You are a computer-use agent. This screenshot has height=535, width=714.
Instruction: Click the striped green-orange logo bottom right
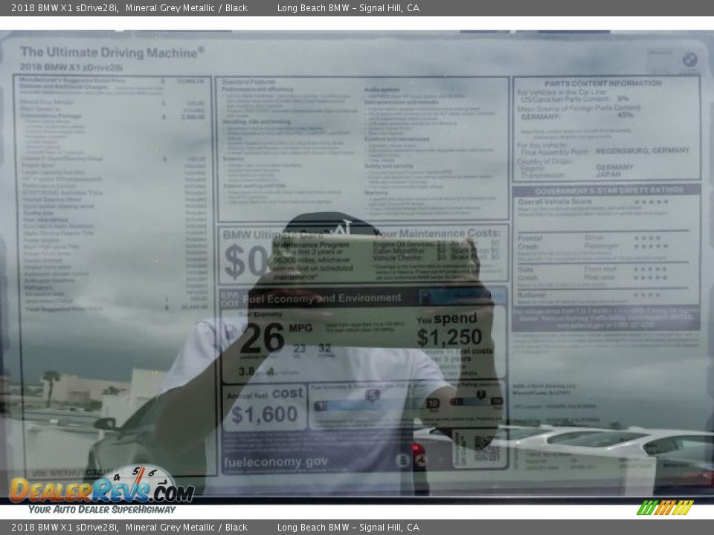coord(665,508)
